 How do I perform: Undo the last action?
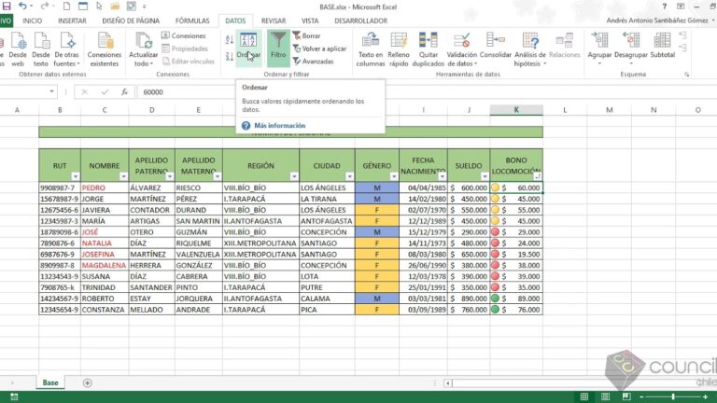(22, 7)
